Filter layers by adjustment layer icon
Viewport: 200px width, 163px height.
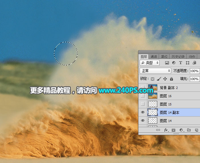174,63
